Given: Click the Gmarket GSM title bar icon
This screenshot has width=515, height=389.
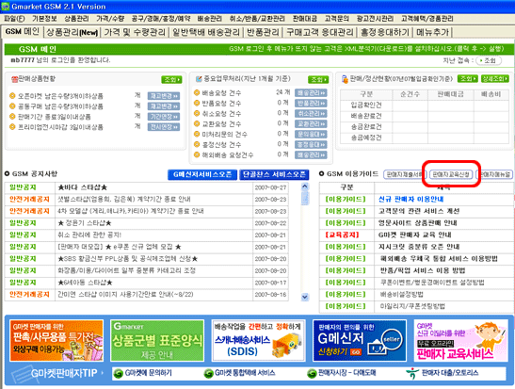Looking at the screenshot, I should (6, 7).
